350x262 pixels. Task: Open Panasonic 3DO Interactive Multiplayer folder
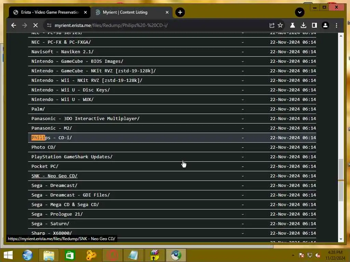tap(85, 119)
